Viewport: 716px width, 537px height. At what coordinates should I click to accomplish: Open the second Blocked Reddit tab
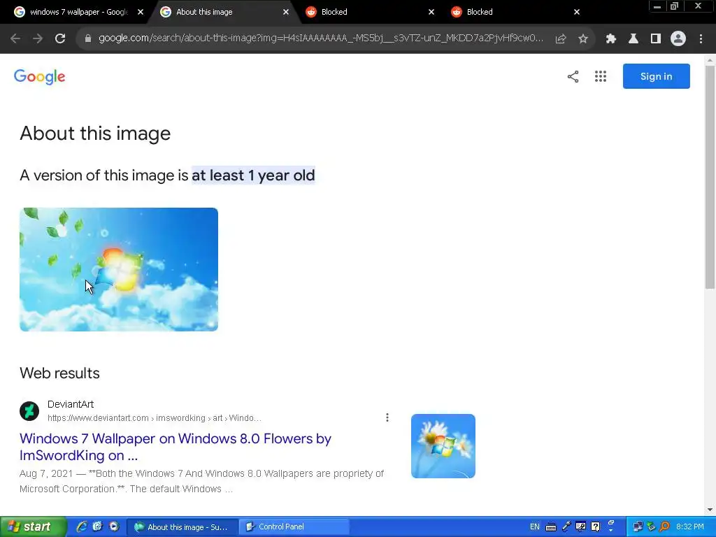point(515,13)
